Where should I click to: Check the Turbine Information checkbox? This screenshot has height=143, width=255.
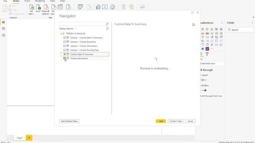pos(65,58)
